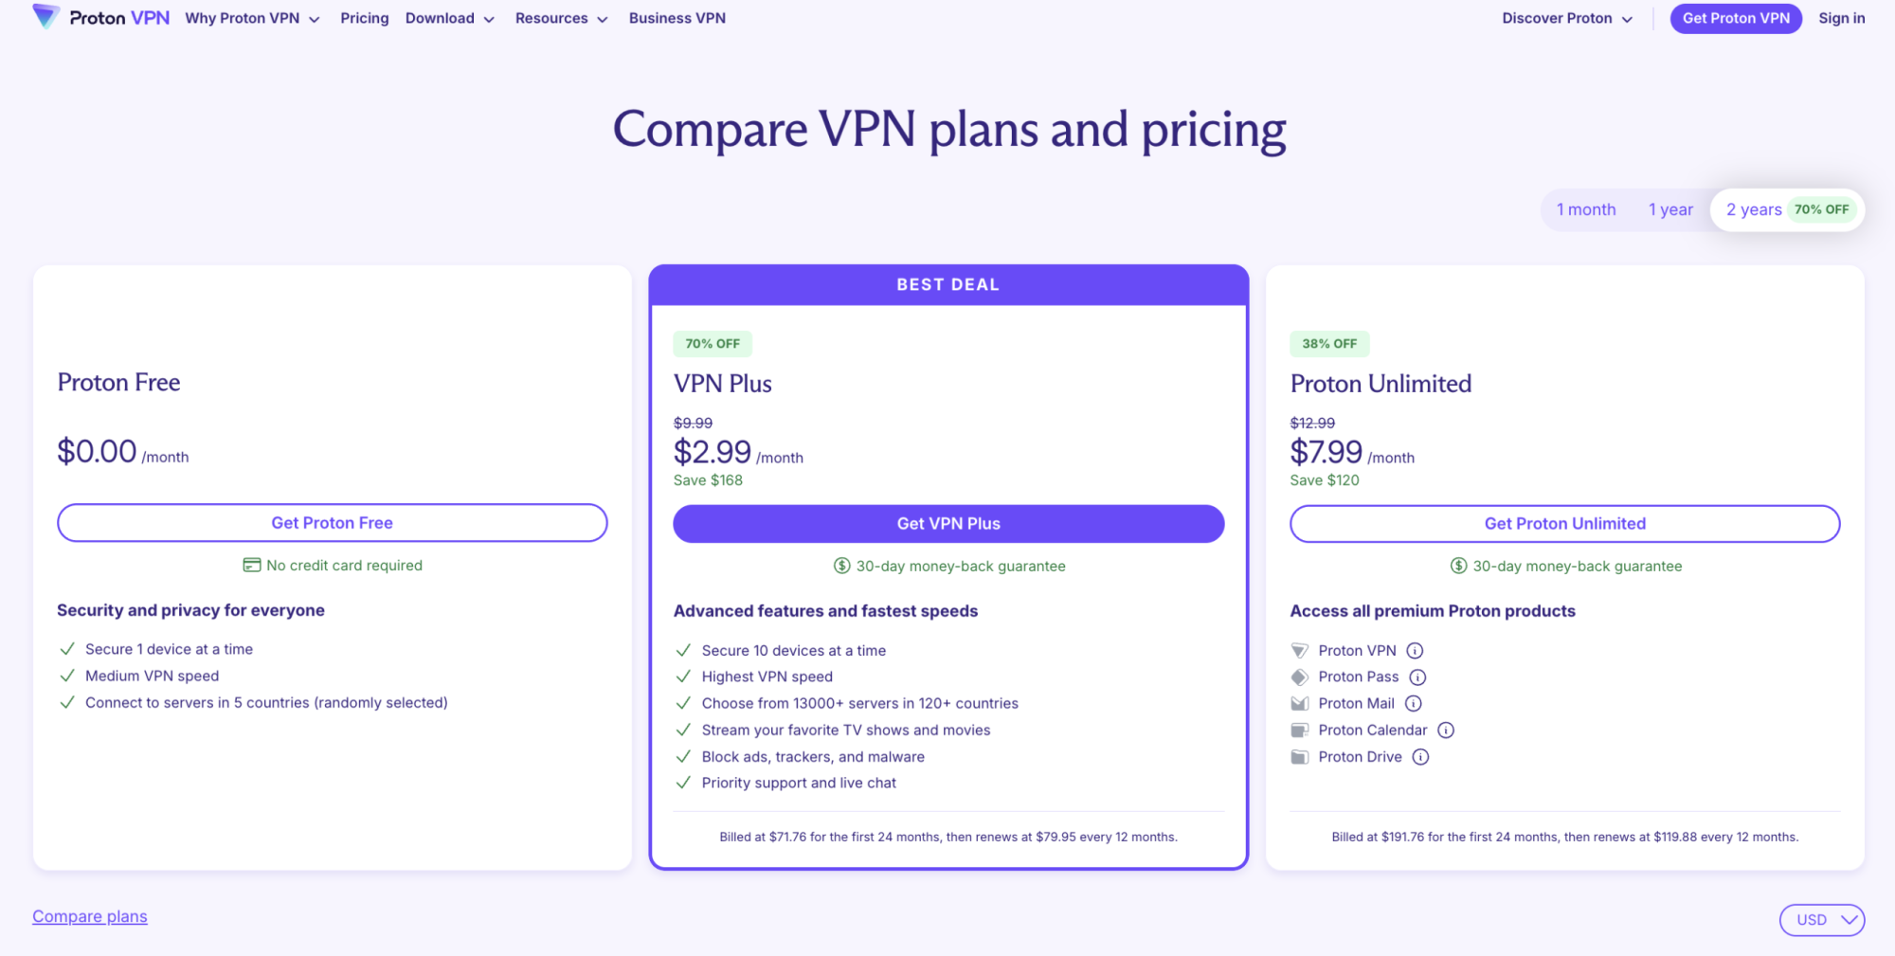Click the credit card icon near Proton Free

click(251, 565)
